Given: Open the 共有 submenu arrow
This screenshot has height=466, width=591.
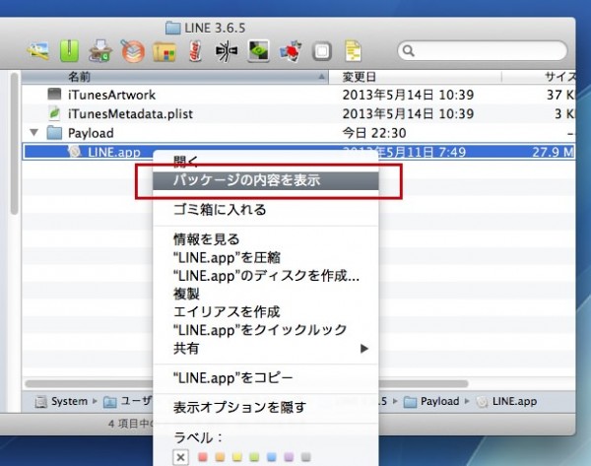Looking at the screenshot, I should 363,349.
